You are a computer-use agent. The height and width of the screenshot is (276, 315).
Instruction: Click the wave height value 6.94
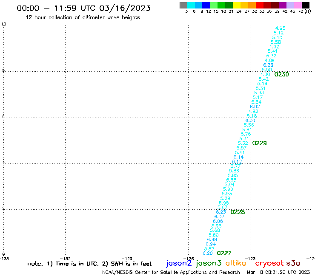tap(211, 244)
